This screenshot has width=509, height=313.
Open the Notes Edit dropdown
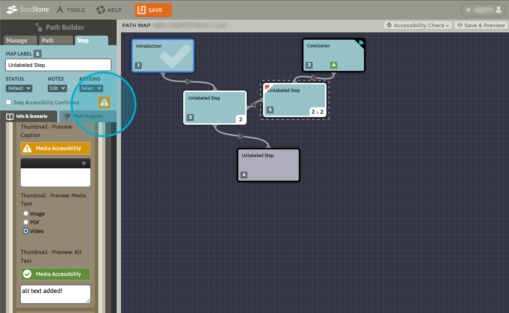[x=57, y=88]
